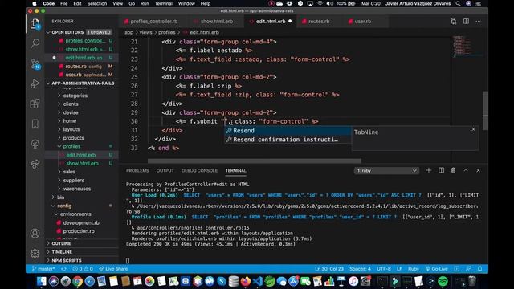Screen dimensions: 514x289
Task: Collapse the profiles folder
Action: click(x=71, y=146)
